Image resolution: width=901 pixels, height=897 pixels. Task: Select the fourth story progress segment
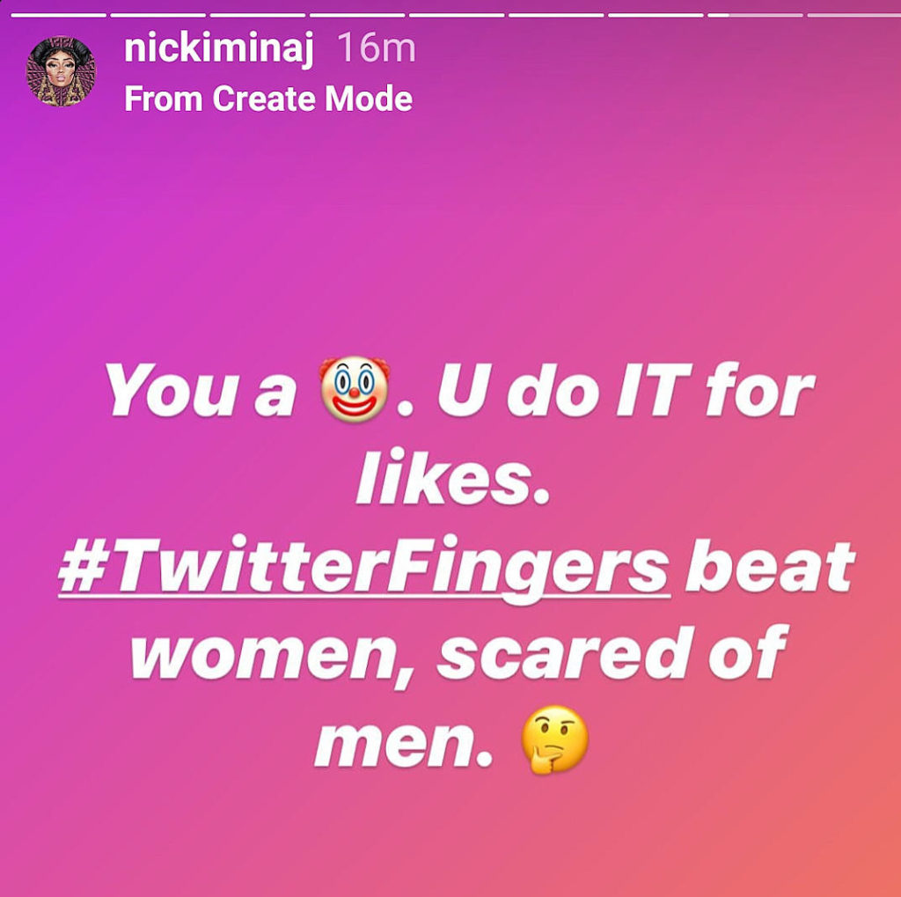pos(357,15)
